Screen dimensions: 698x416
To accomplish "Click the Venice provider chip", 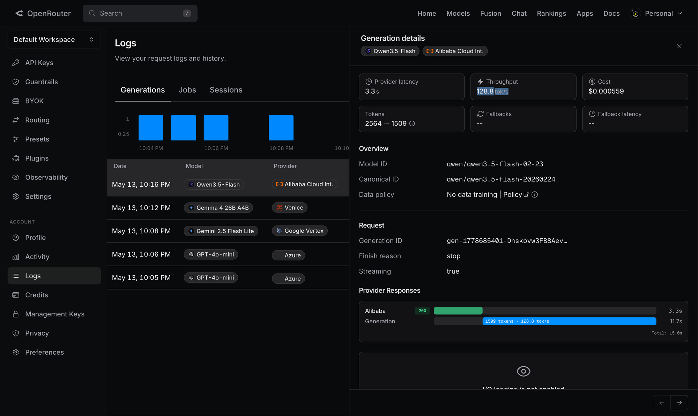I will (290, 208).
